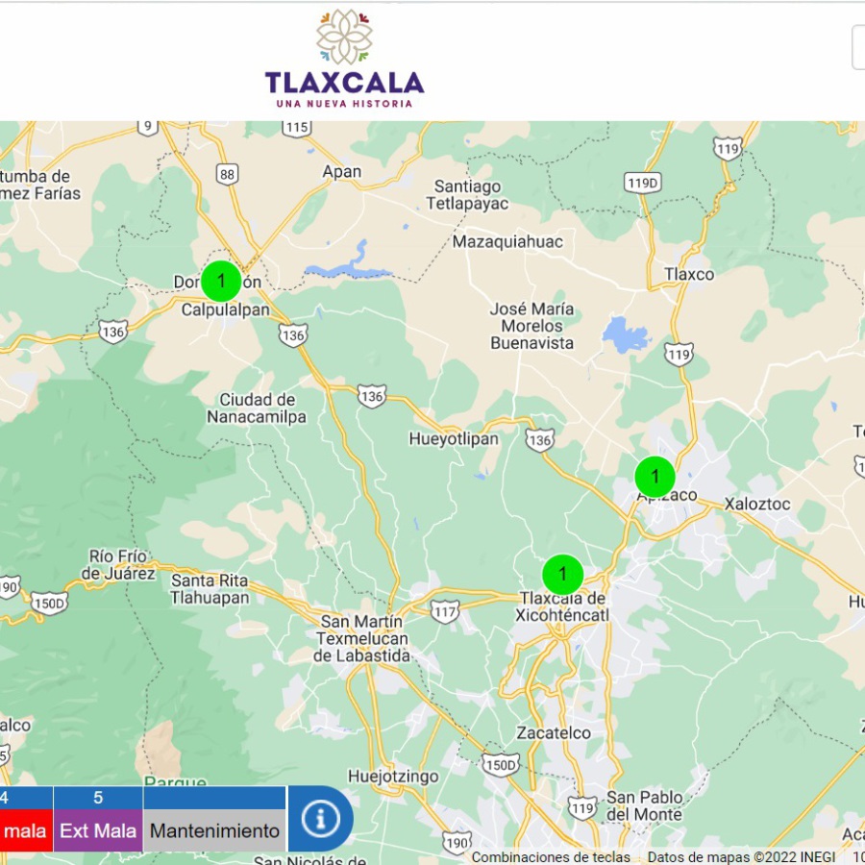865x865 pixels.
Task: Click the gray Mantenimiento legend cell
Action: click(214, 830)
